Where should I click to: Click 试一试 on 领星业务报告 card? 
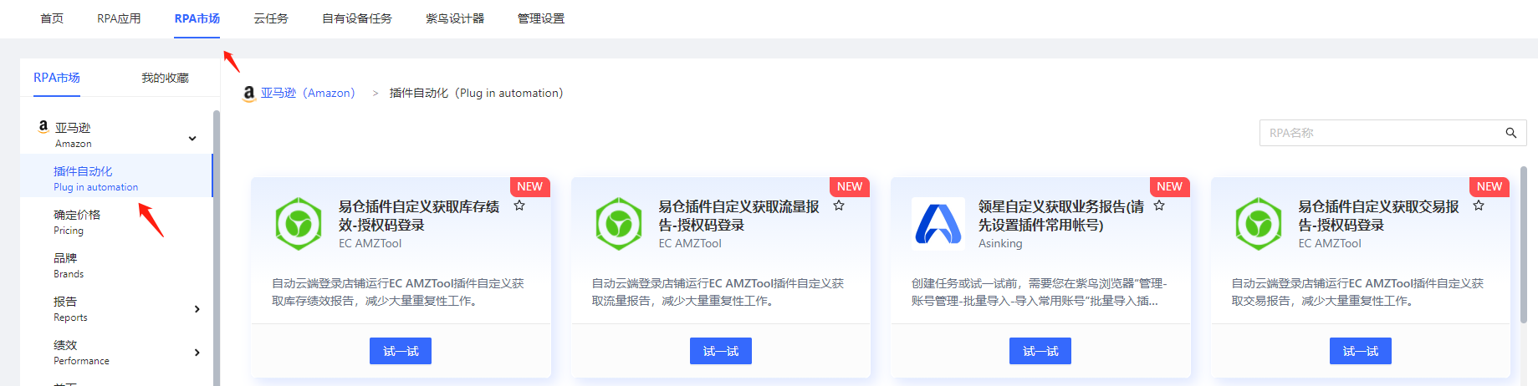pos(1040,351)
